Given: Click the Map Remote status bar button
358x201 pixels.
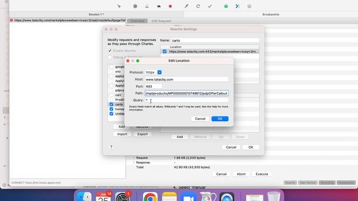Looking at the screenshot, I should coord(308,183).
